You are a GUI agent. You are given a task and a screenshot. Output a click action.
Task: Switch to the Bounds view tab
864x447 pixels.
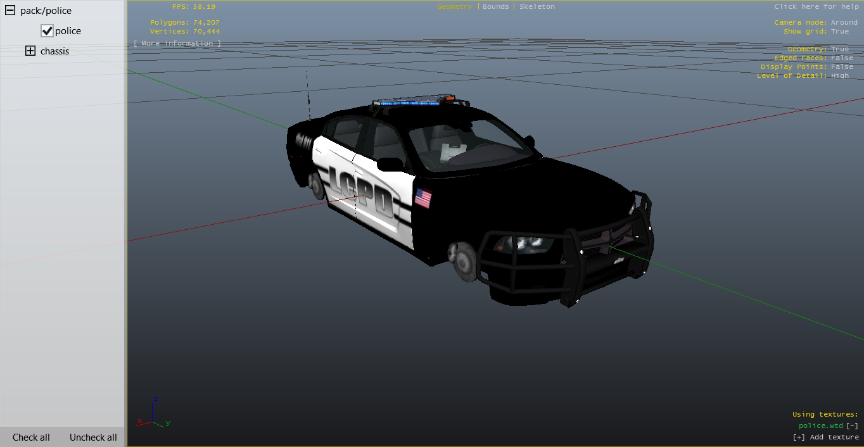pos(495,7)
